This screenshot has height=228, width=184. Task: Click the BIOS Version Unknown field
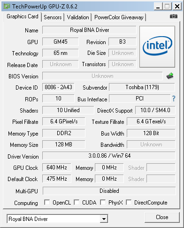[102, 76]
